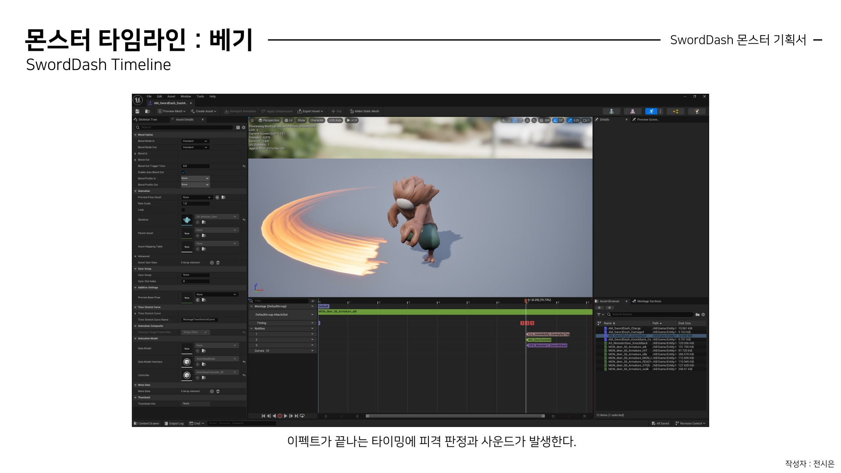Expand the Blend In property row

[135, 154]
